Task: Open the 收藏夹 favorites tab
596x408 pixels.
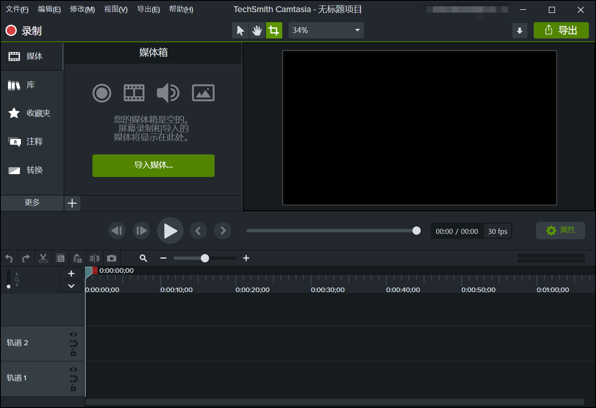Action: pos(32,113)
